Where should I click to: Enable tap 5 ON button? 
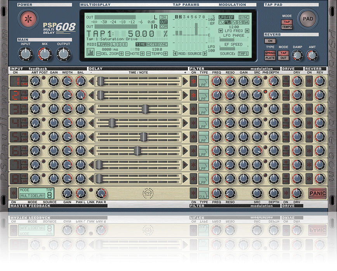pyautogui.click(x=16, y=137)
